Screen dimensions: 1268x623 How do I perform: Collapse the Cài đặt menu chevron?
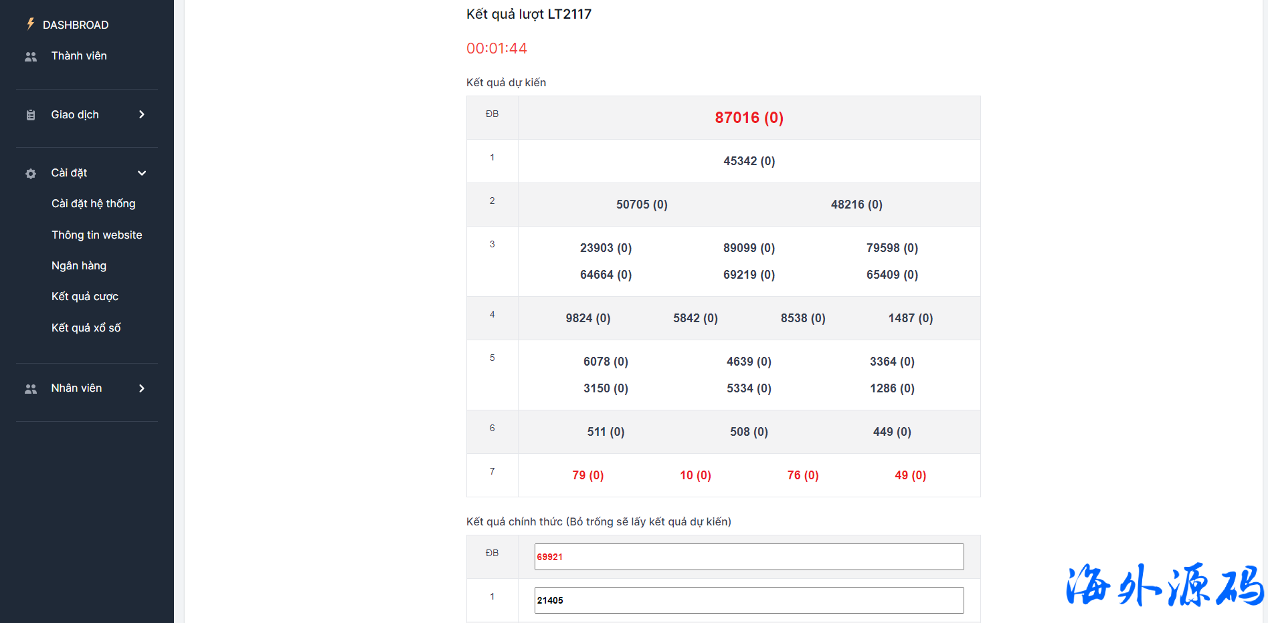pos(141,173)
